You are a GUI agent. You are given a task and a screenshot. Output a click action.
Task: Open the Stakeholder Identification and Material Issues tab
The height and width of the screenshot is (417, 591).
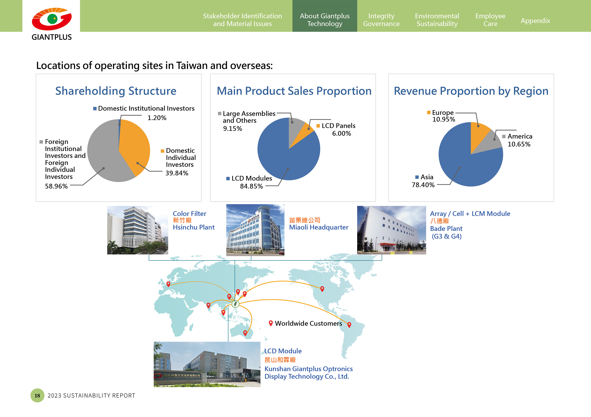[x=242, y=20]
